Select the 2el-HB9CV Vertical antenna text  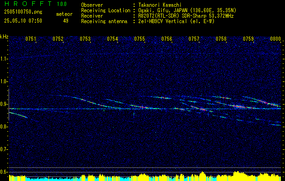click(x=177, y=21)
